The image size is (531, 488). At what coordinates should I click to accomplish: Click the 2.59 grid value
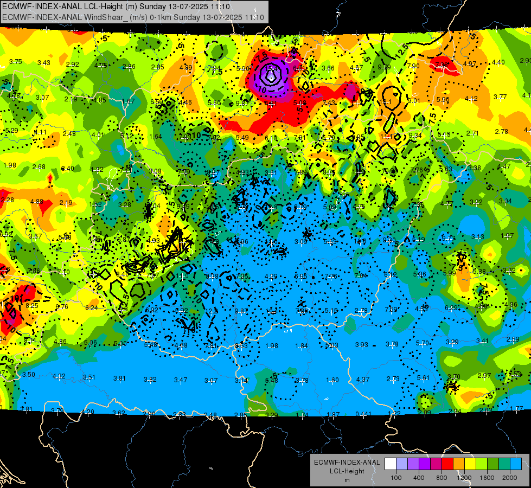click(x=513, y=339)
